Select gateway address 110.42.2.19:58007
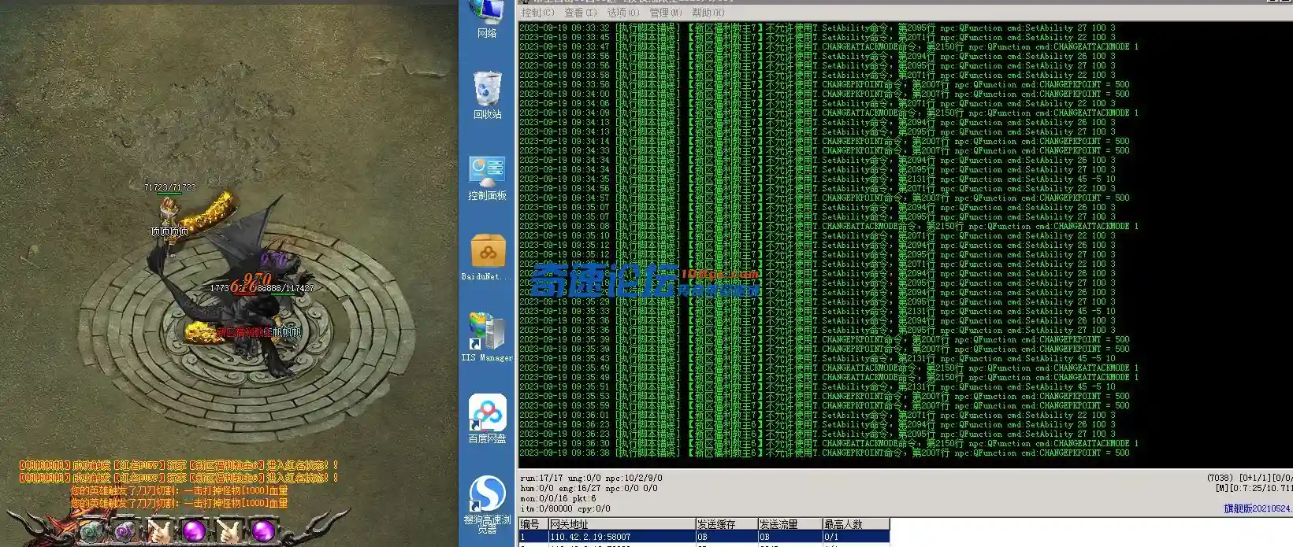This screenshot has height=547, width=1293. [x=590, y=537]
